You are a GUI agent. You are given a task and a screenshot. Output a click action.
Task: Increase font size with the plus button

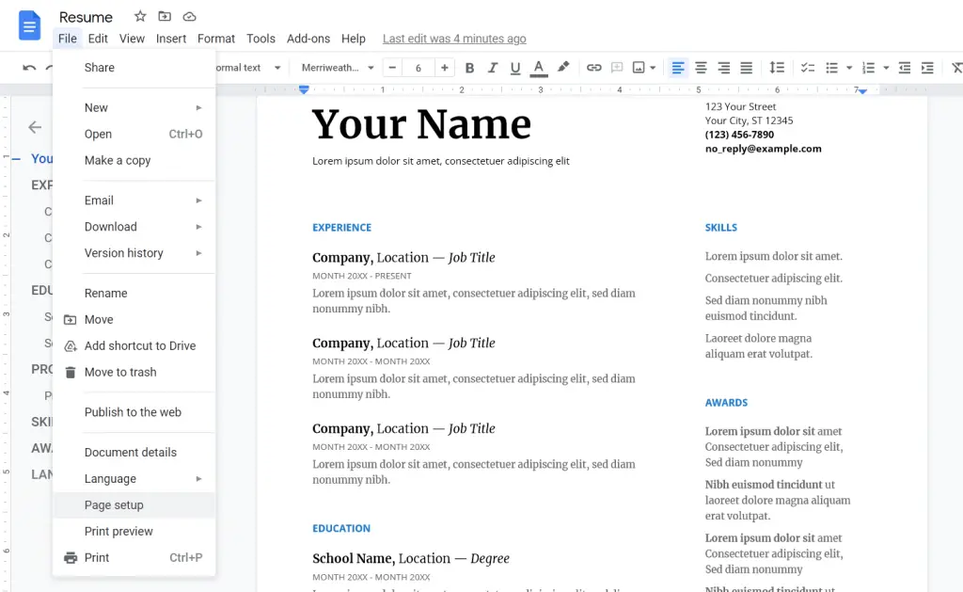click(444, 68)
